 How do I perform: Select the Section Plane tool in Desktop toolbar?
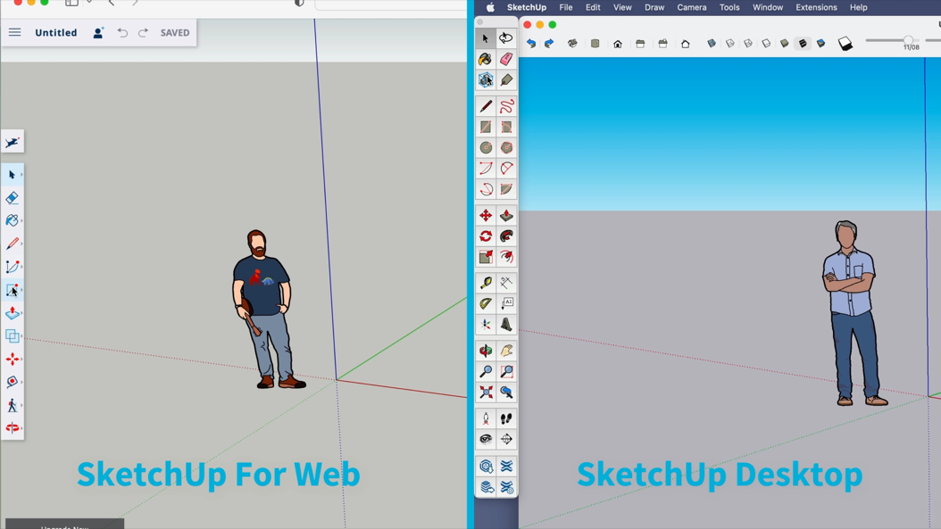coord(506,439)
